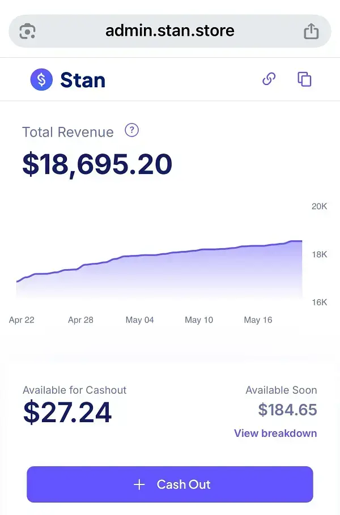340x515 pixels.
Task: Tap the plus icon on Cash Out
Action: [139, 484]
